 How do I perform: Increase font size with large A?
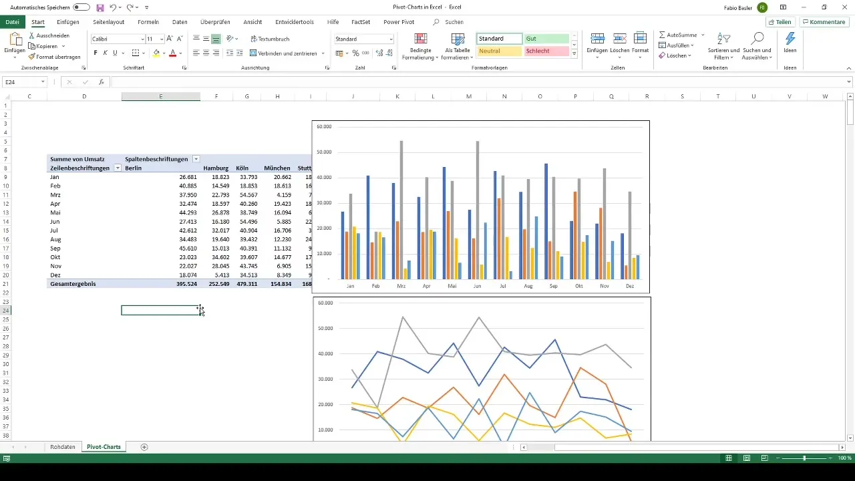(170, 39)
